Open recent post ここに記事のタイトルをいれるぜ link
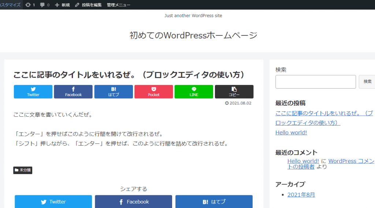The height and width of the screenshot is (208, 375). pyautogui.click(x=324, y=118)
